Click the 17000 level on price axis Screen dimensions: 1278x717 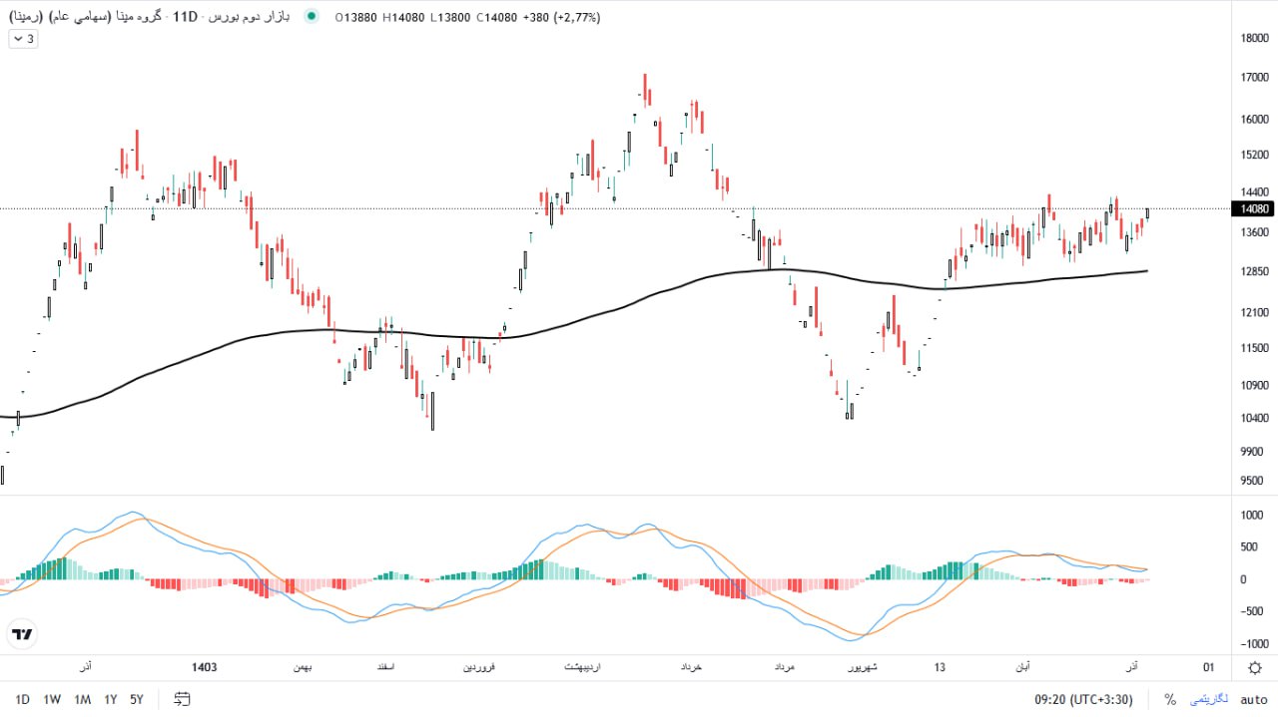(x=1253, y=77)
